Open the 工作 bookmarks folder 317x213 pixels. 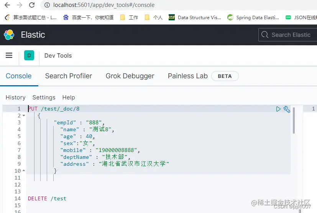click(x=129, y=18)
